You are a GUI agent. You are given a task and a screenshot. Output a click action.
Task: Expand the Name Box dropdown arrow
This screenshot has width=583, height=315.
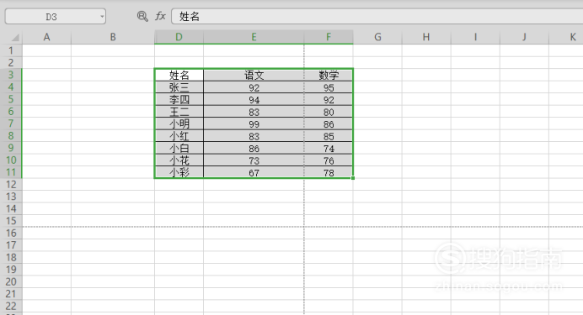coord(101,17)
